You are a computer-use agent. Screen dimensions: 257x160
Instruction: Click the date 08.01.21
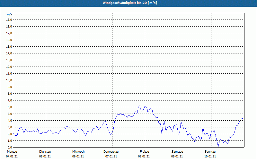coord(144,156)
